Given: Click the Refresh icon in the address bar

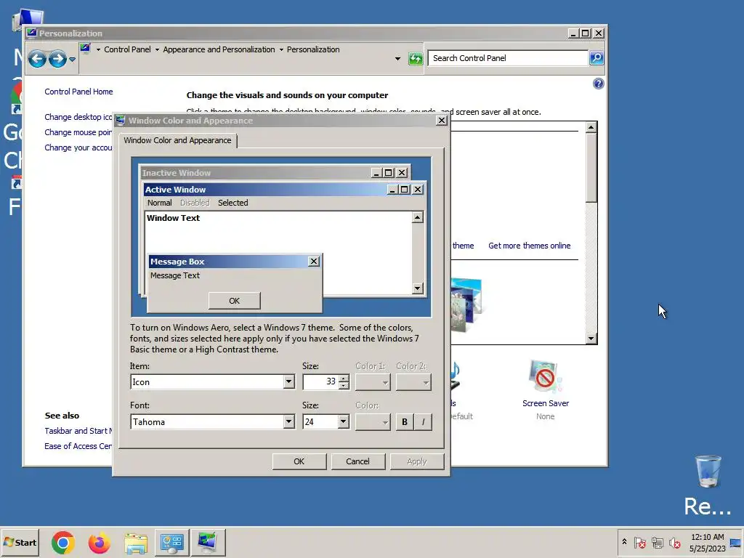Looking at the screenshot, I should point(416,58).
